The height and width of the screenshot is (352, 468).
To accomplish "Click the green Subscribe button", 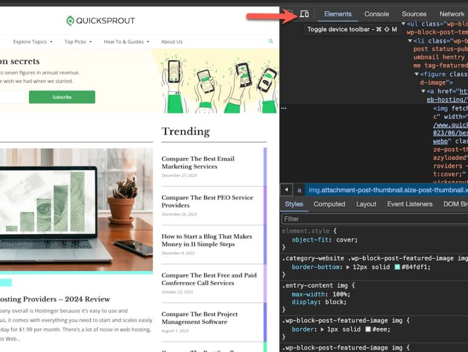I will (62, 97).
